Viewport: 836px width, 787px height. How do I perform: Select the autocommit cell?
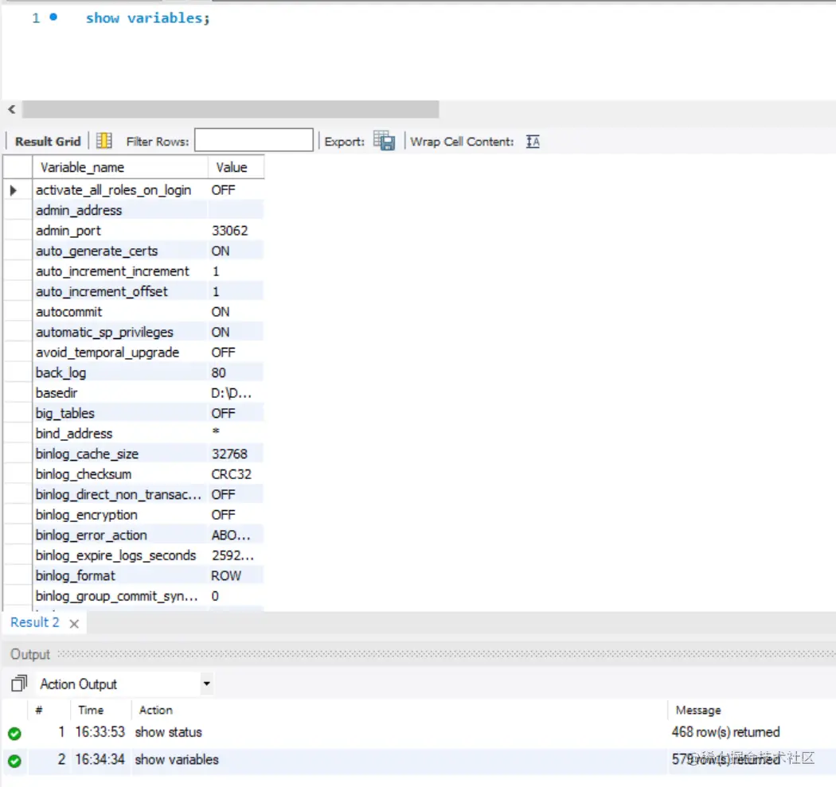(x=120, y=312)
